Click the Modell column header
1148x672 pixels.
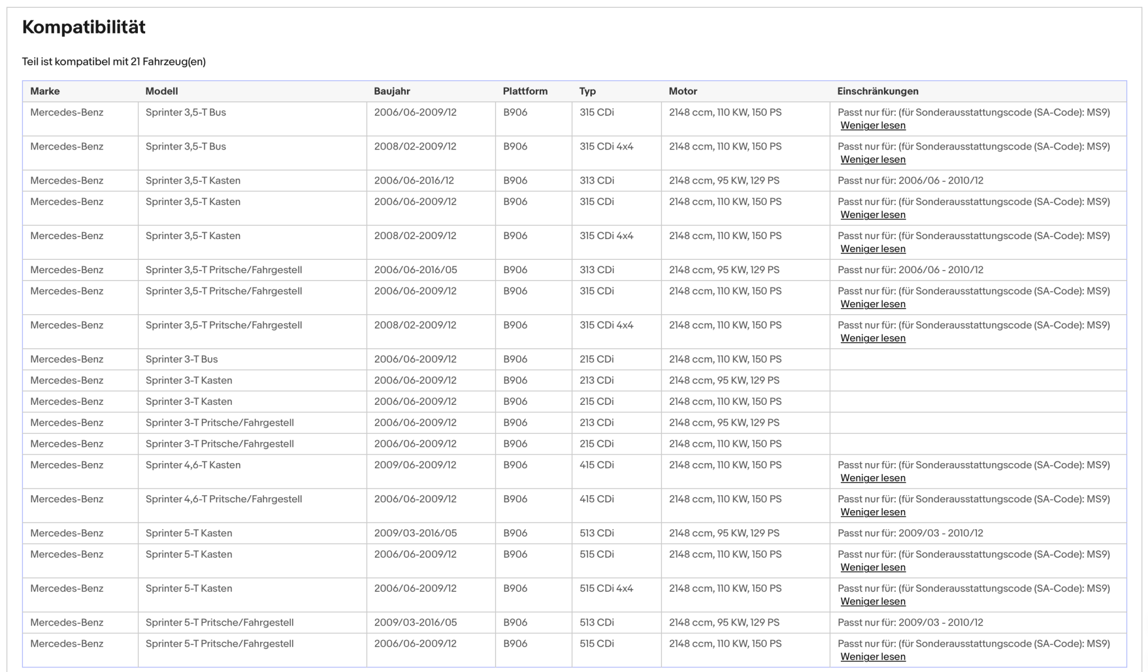[161, 91]
